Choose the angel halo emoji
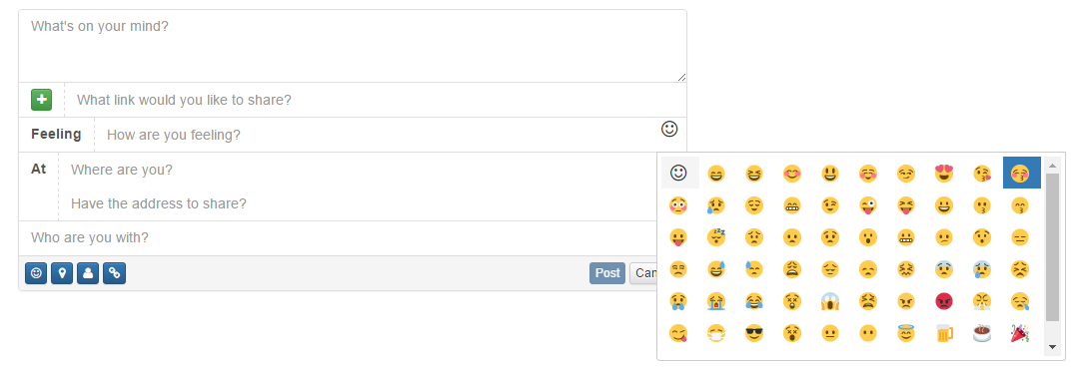Screen dimensions: 1084x377 (905, 333)
